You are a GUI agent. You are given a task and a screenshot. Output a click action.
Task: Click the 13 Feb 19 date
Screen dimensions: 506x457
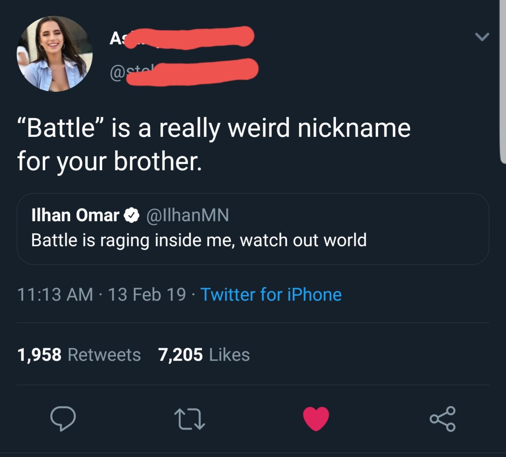click(x=147, y=294)
